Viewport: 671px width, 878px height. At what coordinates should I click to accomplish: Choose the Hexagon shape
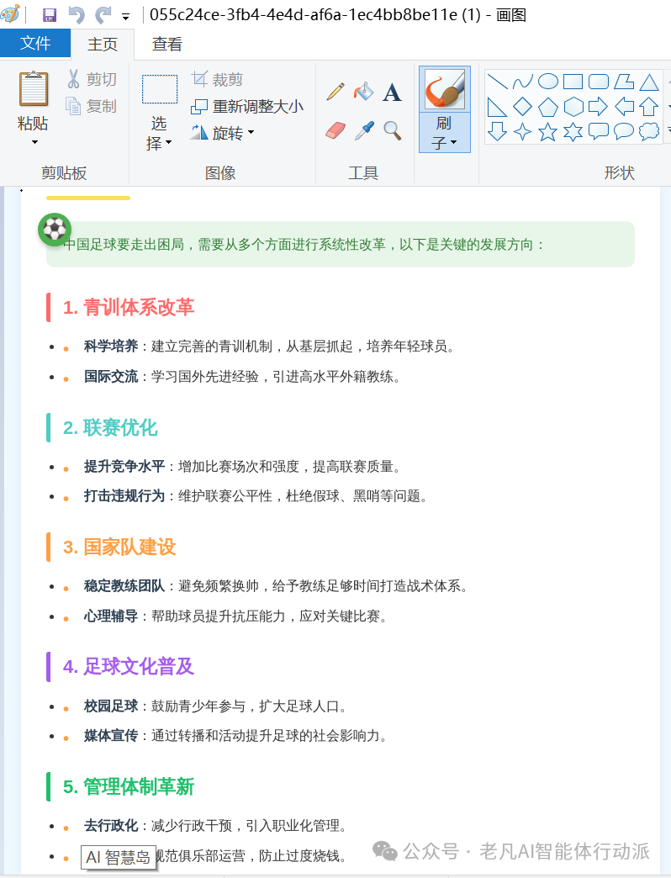tap(573, 107)
